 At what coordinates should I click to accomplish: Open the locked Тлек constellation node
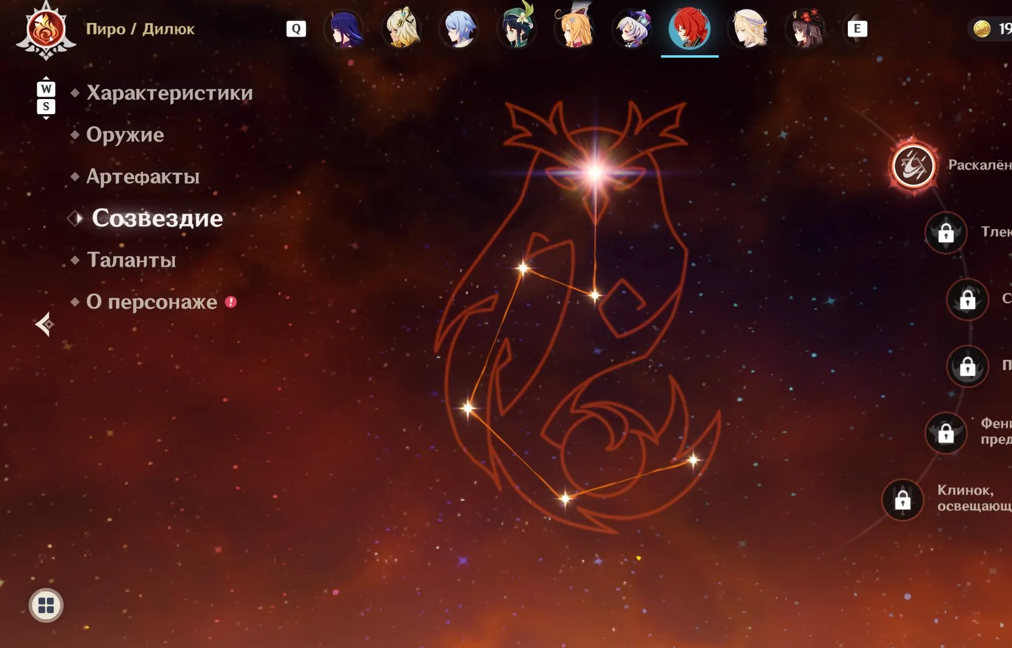[946, 232]
